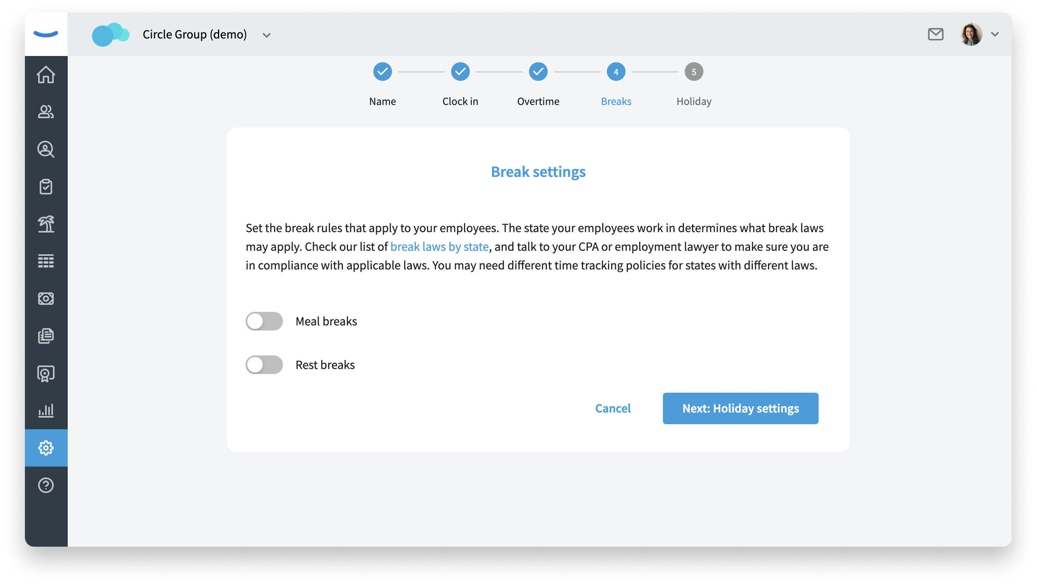Viewport: 1037px width, 584px height.
Task: Click the step 5 Holiday circle
Action: pyautogui.click(x=694, y=72)
